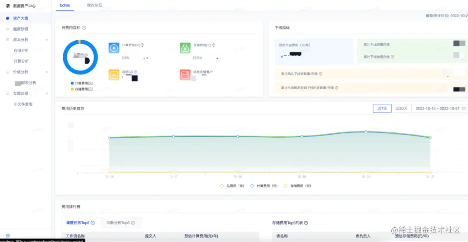Click the 专题治理 sidebar icon
The height and width of the screenshot is (242, 468).
(7, 93)
